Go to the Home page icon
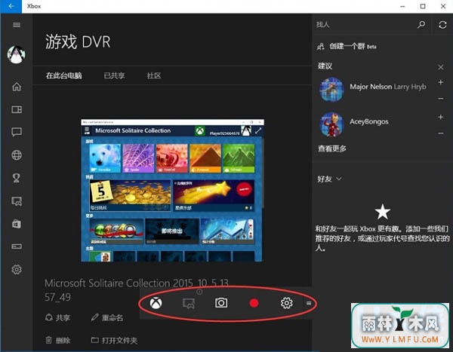This screenshot has width=453, height=352. pos(17,87)
